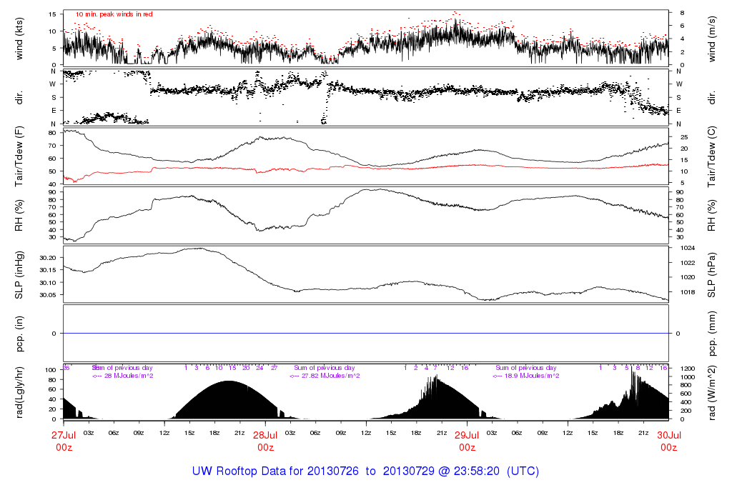This screenshot has height=500, width=732.
Task: Select the 'pcp. (in)' axis label
Action: [x=20, y=333]
